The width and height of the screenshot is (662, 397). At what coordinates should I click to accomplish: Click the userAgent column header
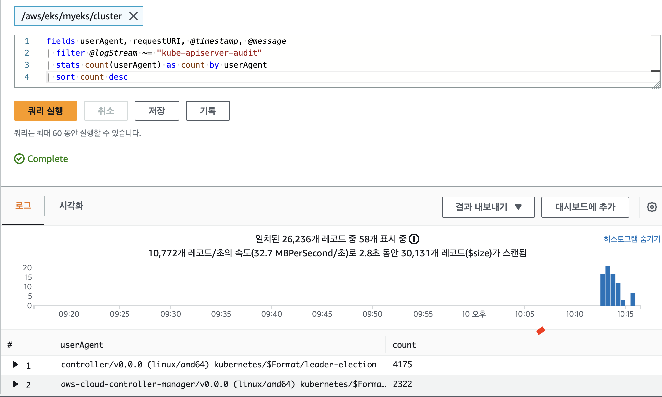coord(82,345)
